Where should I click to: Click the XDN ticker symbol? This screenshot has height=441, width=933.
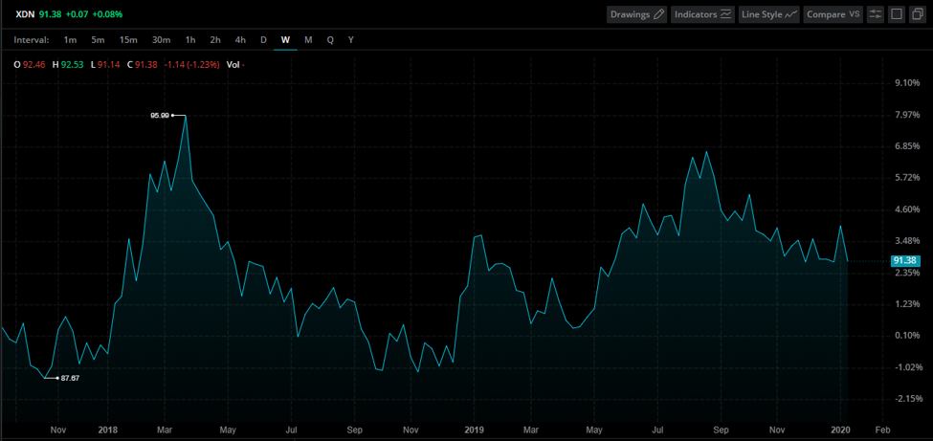(24, 13)
